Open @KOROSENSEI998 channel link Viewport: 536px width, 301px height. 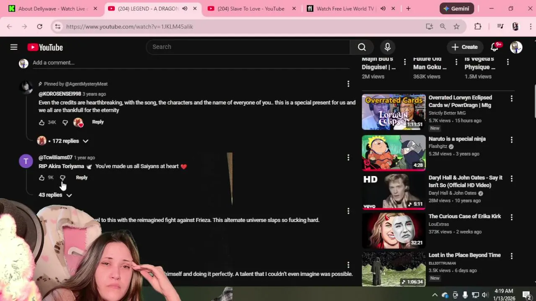click(60, 94)
